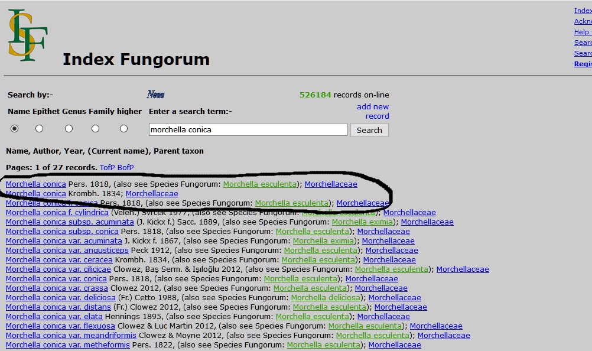Screen dimensions: 592x351
Task: Select the Genus search radio button
Action: (x=69, y=129)
